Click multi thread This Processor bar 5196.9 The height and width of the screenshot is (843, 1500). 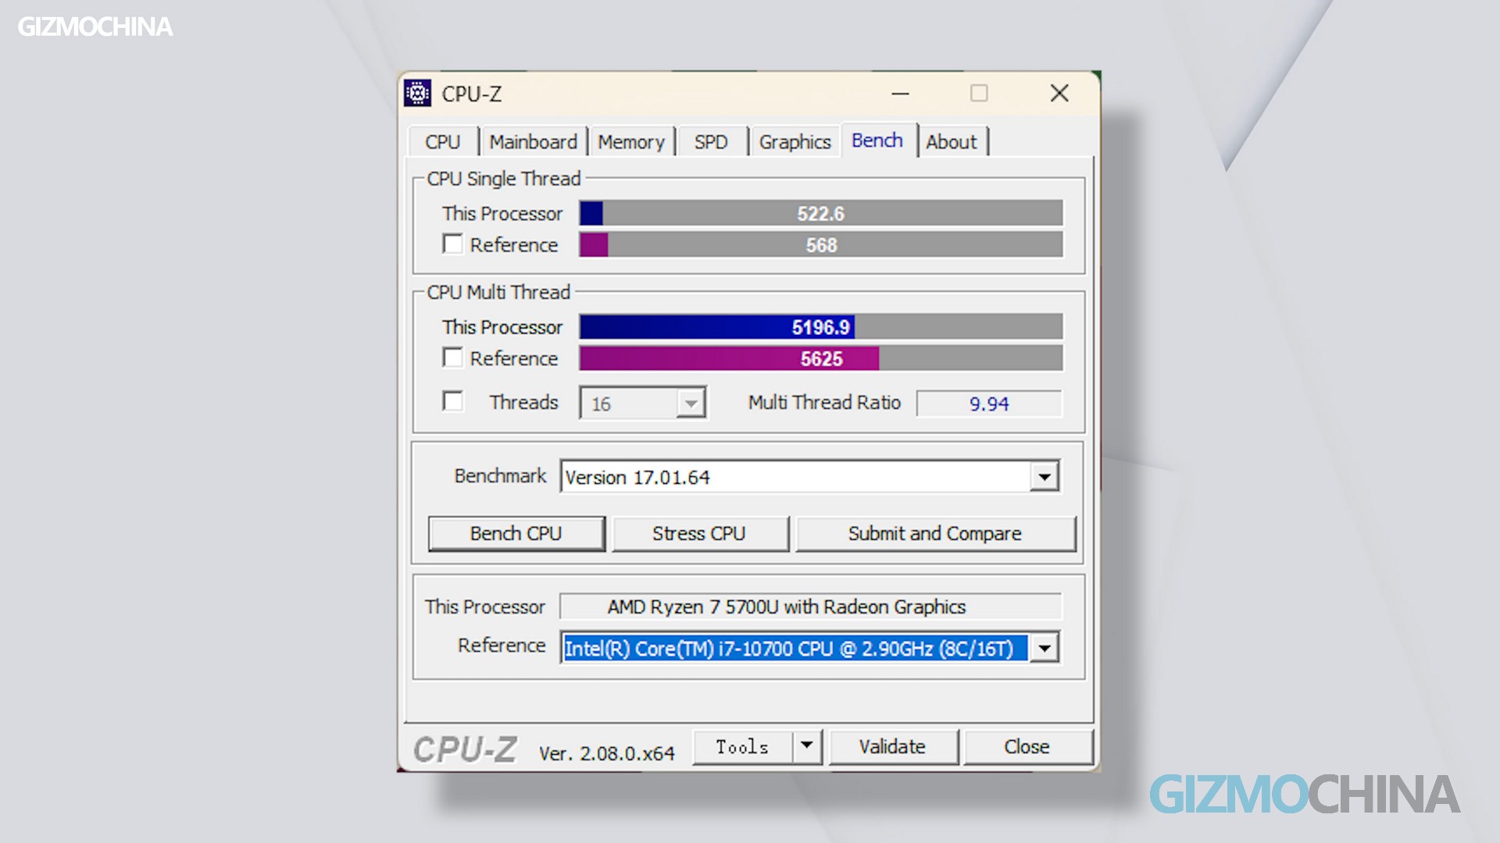pyautogui.click(x=820, y=326)
